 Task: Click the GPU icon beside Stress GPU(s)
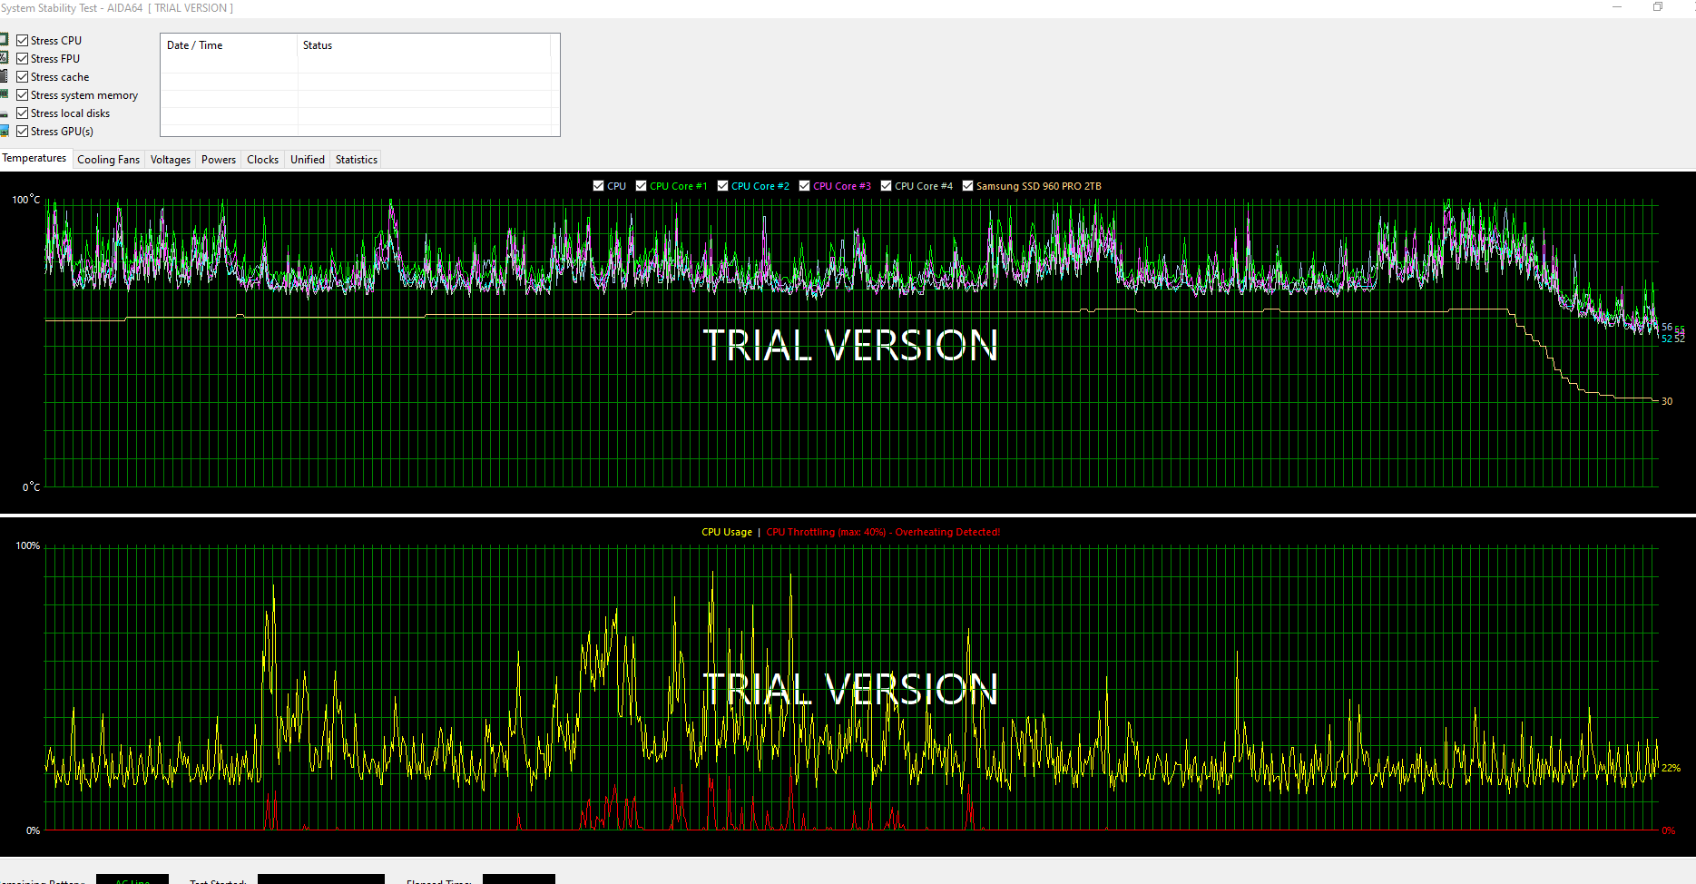coord(5,132)
